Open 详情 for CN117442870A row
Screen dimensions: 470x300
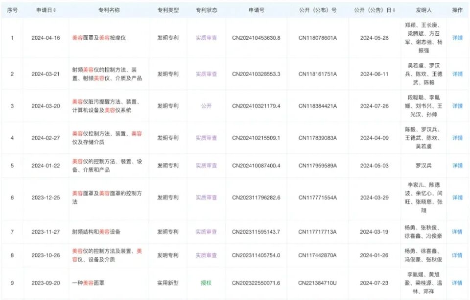click(457, 255)
